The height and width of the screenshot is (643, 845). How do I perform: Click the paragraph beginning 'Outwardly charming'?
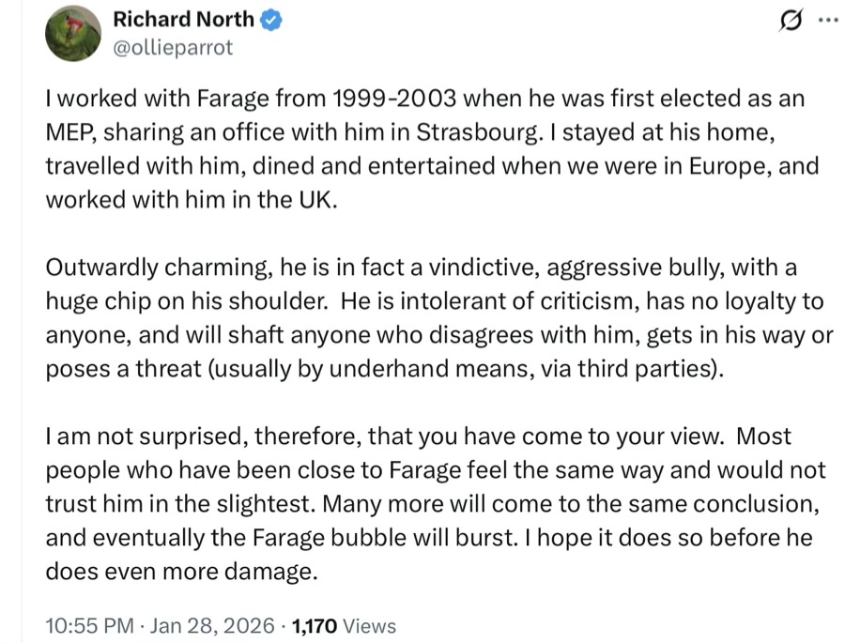pos(422,318)
